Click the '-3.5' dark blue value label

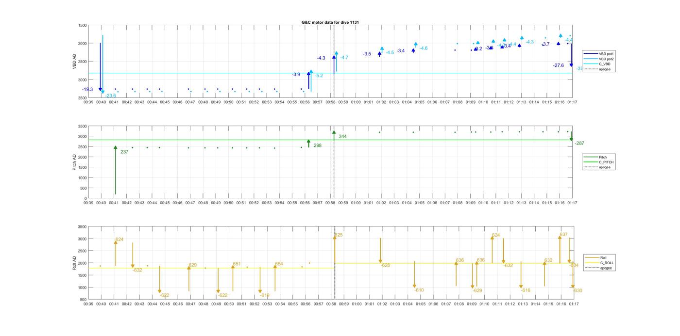367,54
